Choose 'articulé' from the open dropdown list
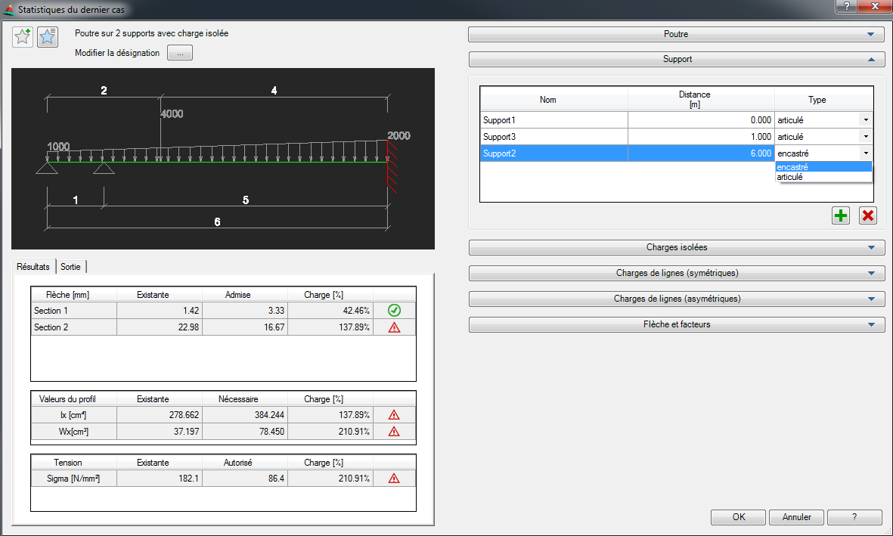The image size is (893, 536). [x=790, y=177]
